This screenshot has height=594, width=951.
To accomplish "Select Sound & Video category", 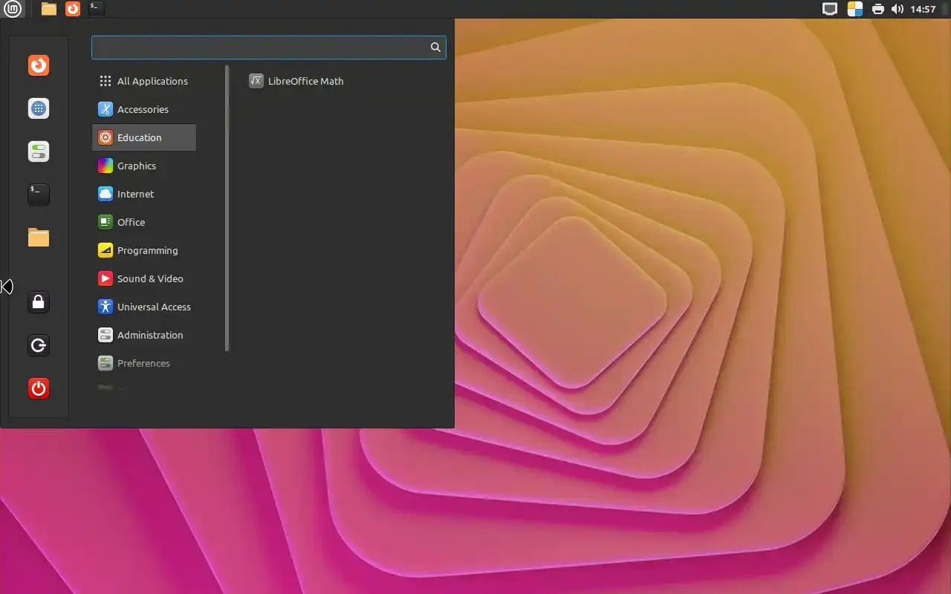I will point(144,278).
